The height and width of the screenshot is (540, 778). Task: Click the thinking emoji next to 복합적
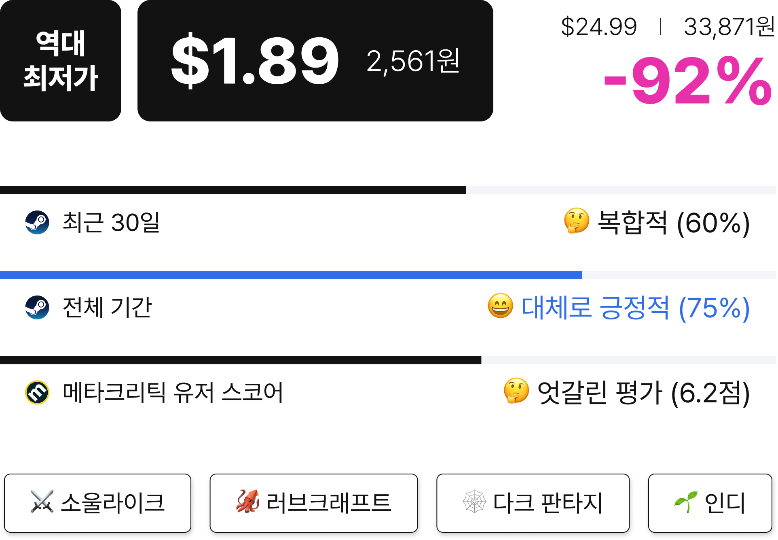[x=577, y=221]
